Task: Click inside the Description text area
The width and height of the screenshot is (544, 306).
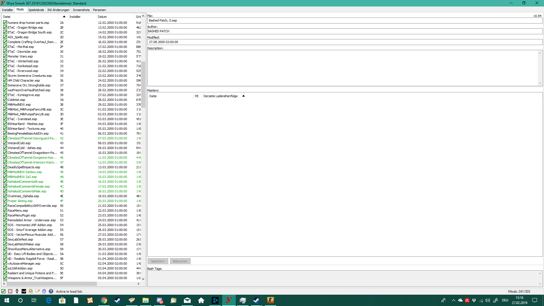Action: (x=343, y=68)
